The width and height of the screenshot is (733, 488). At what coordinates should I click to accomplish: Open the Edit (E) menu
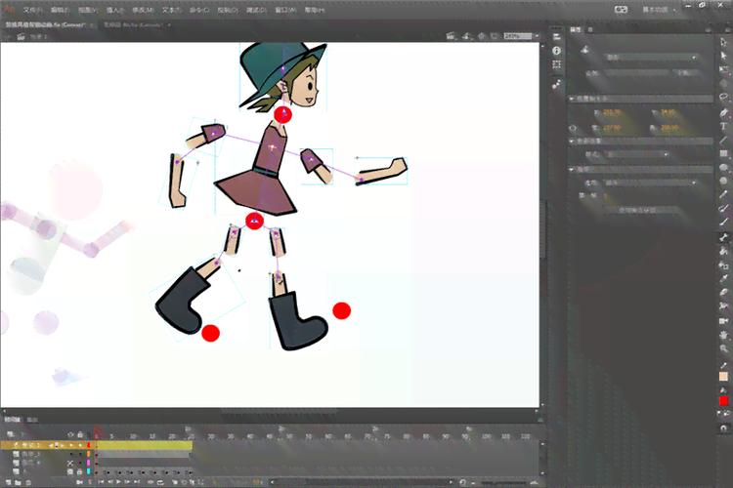click(60, 10)
